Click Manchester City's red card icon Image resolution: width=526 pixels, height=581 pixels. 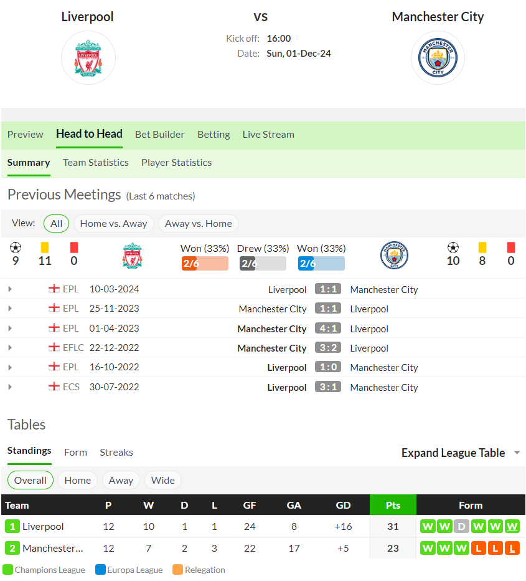click(511, 247)
